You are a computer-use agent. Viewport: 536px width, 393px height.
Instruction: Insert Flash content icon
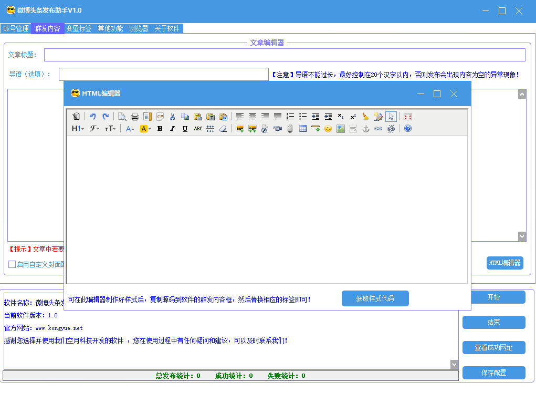(265, 129)
